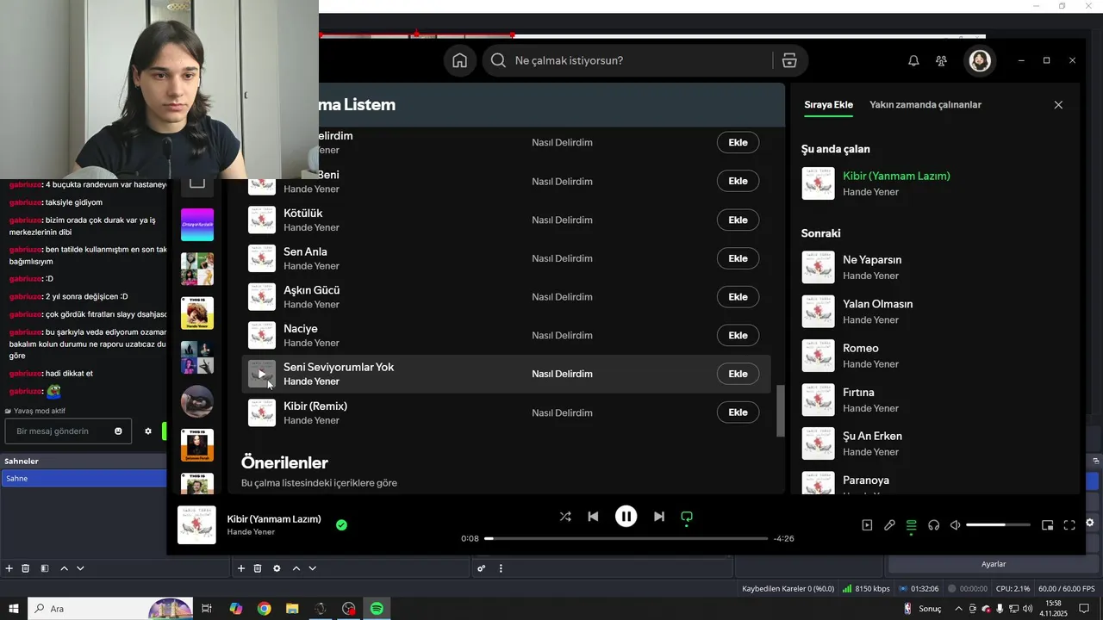Image resolution: width=1103 pixels, height=620 pixels.
Task: Select Romeo in the queue
Action: pyautogui.click(x=861, y=348)
